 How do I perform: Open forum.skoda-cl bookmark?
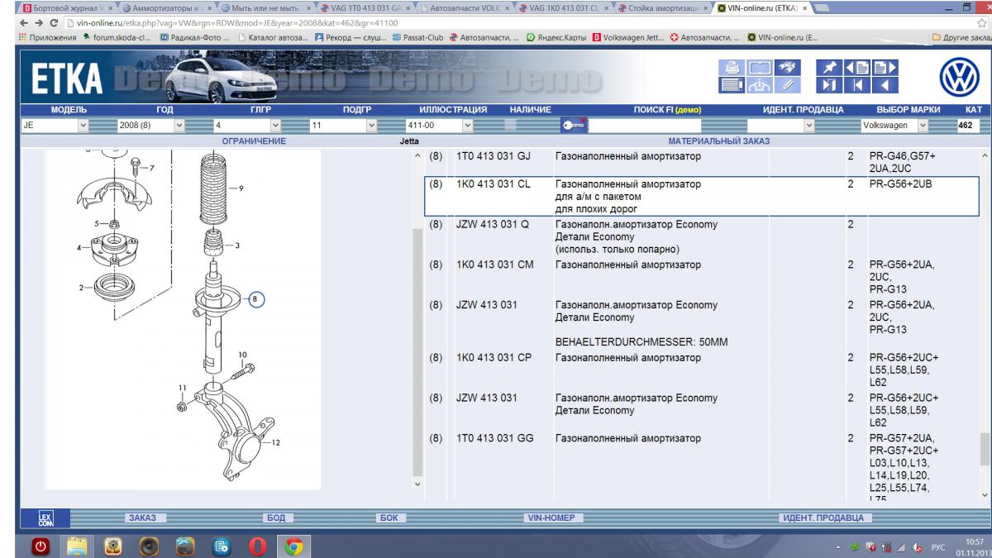pyautogui.click(x=115, y=37)
